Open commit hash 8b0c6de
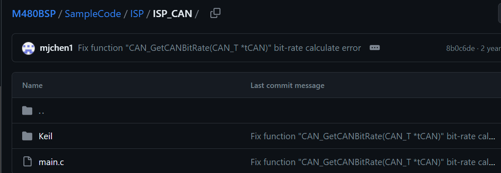Image resolution: width=501 pixels, height=173 pixels. (460, 48)
